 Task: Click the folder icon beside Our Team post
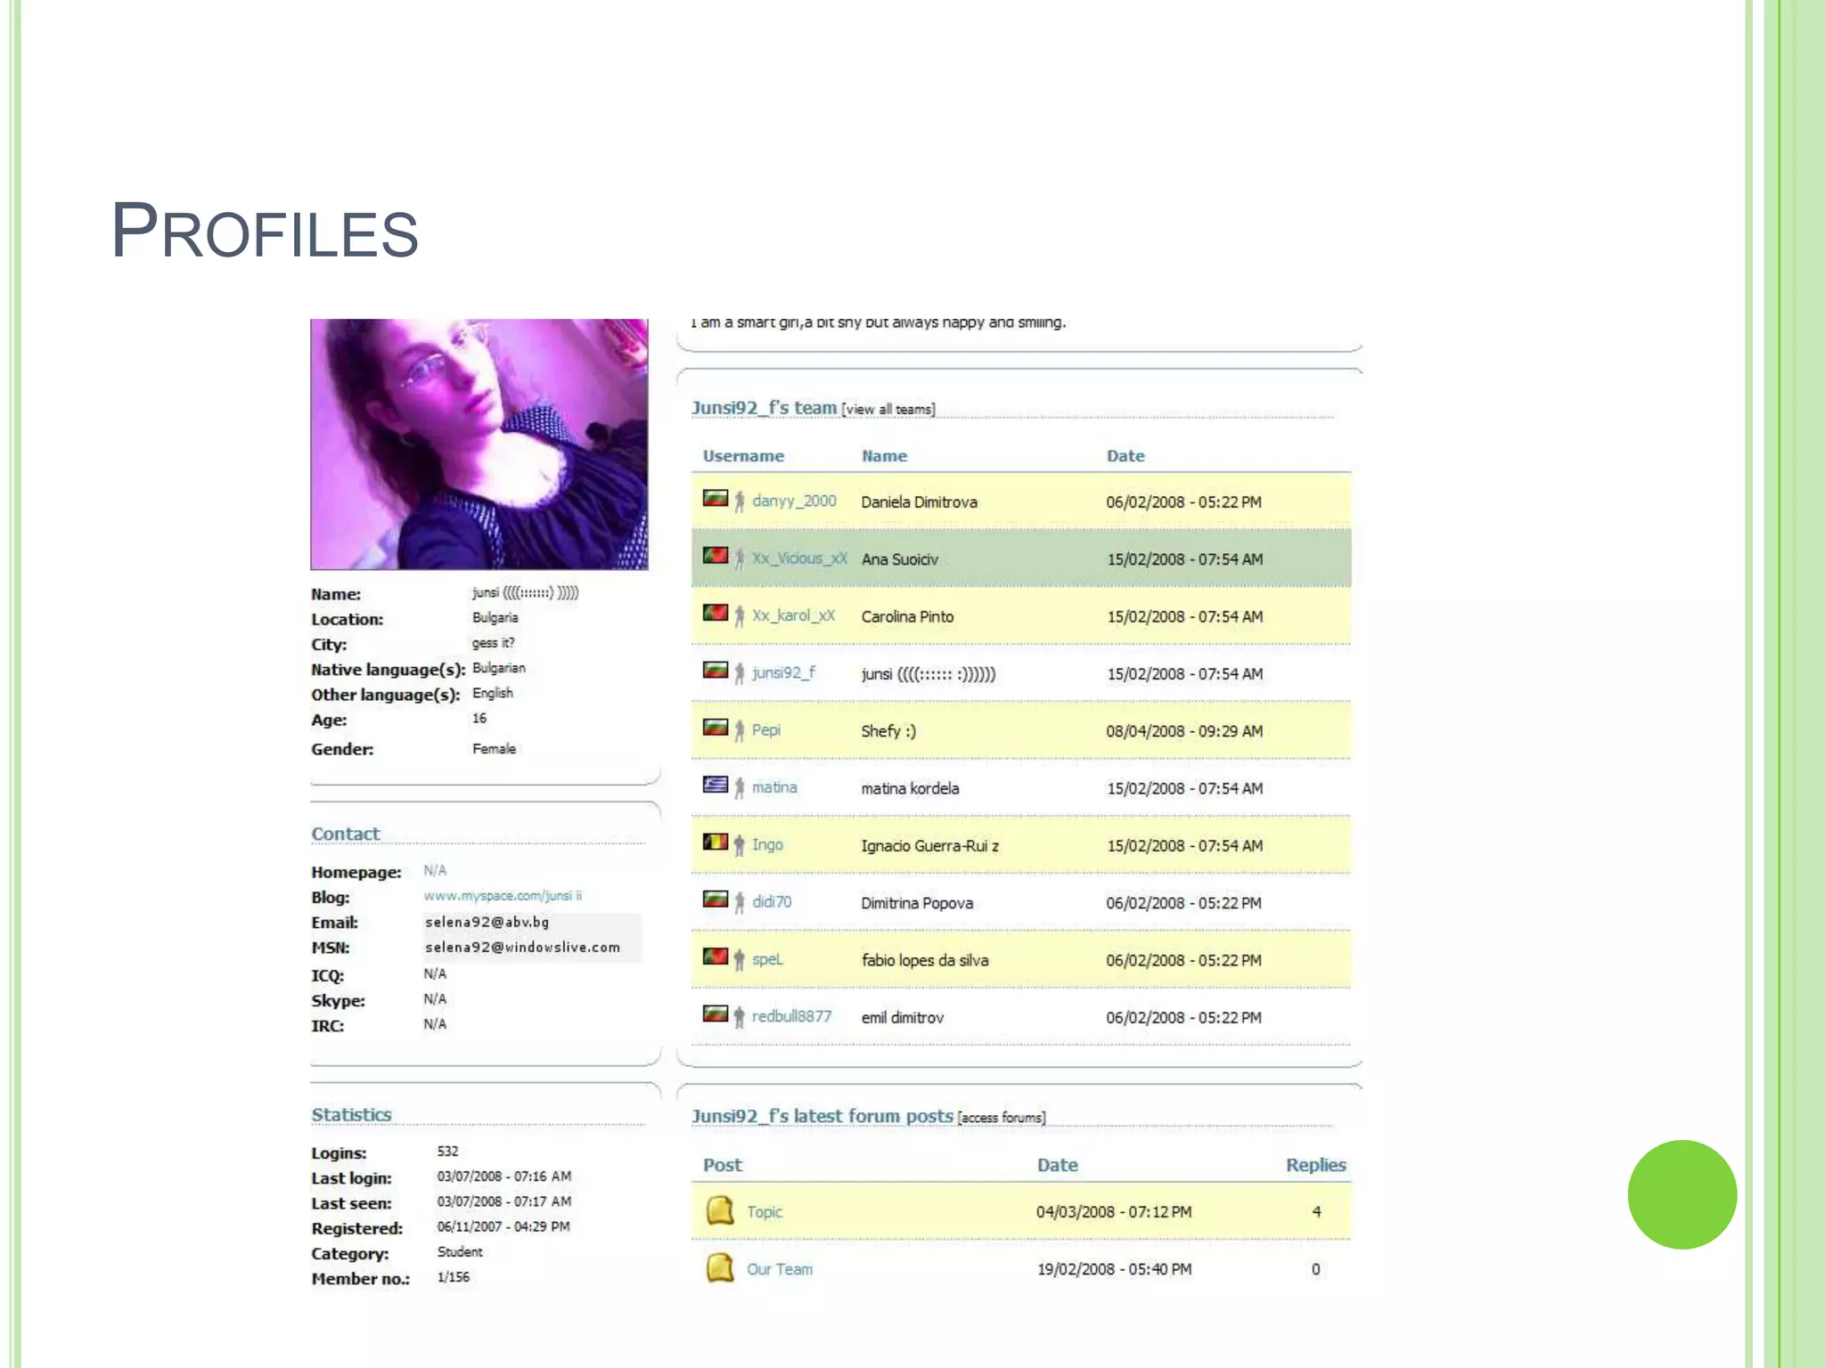[719, 1268]
